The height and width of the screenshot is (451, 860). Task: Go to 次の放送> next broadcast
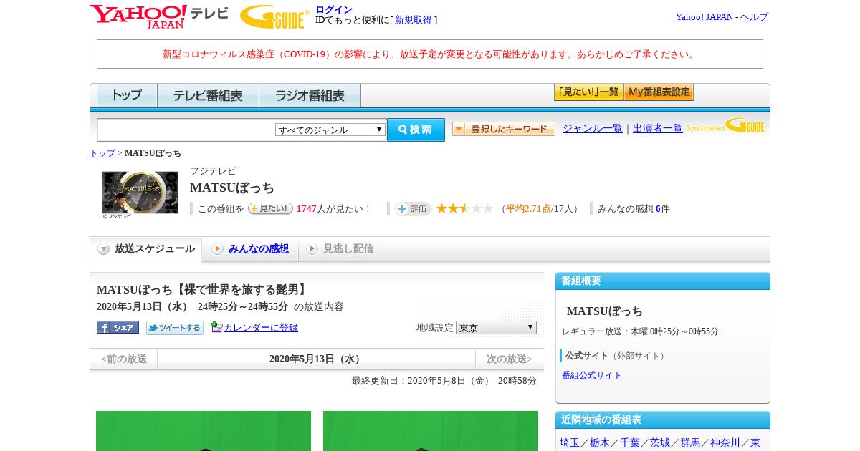(510, 359)
